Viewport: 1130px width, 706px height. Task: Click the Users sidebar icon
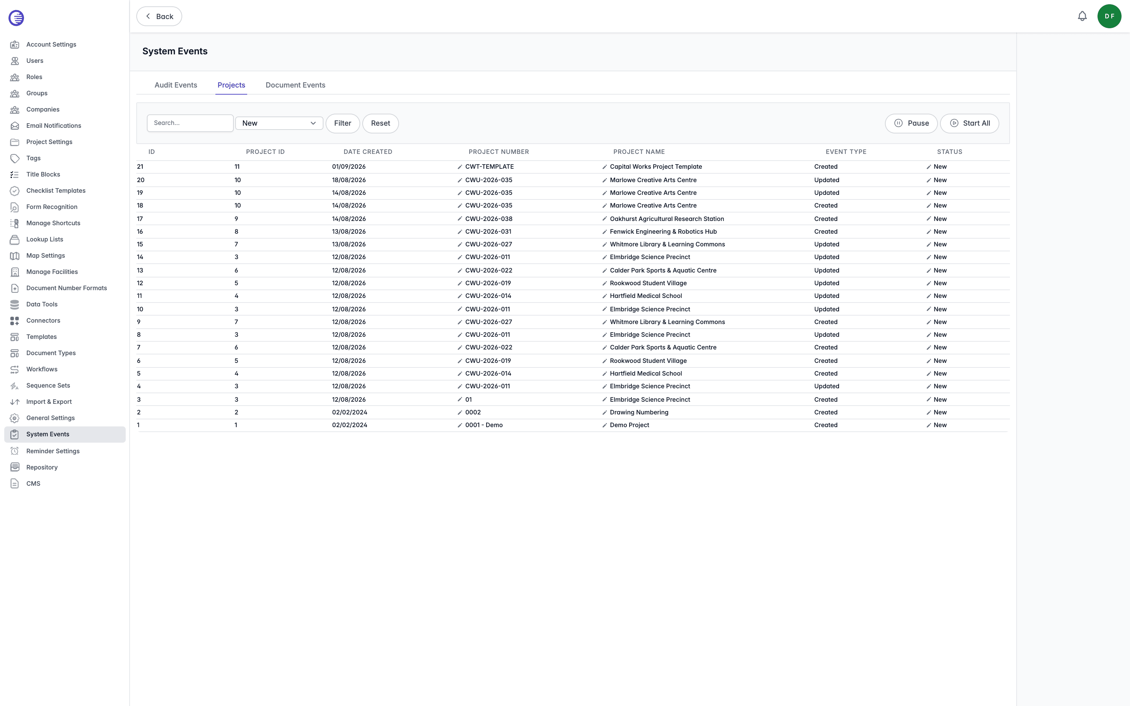coord(15,61)
